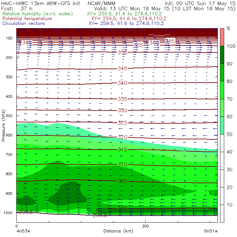Click the '300' contour label near surface

coord(123,208)
